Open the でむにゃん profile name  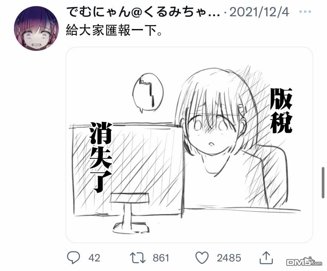click(144, 12)
